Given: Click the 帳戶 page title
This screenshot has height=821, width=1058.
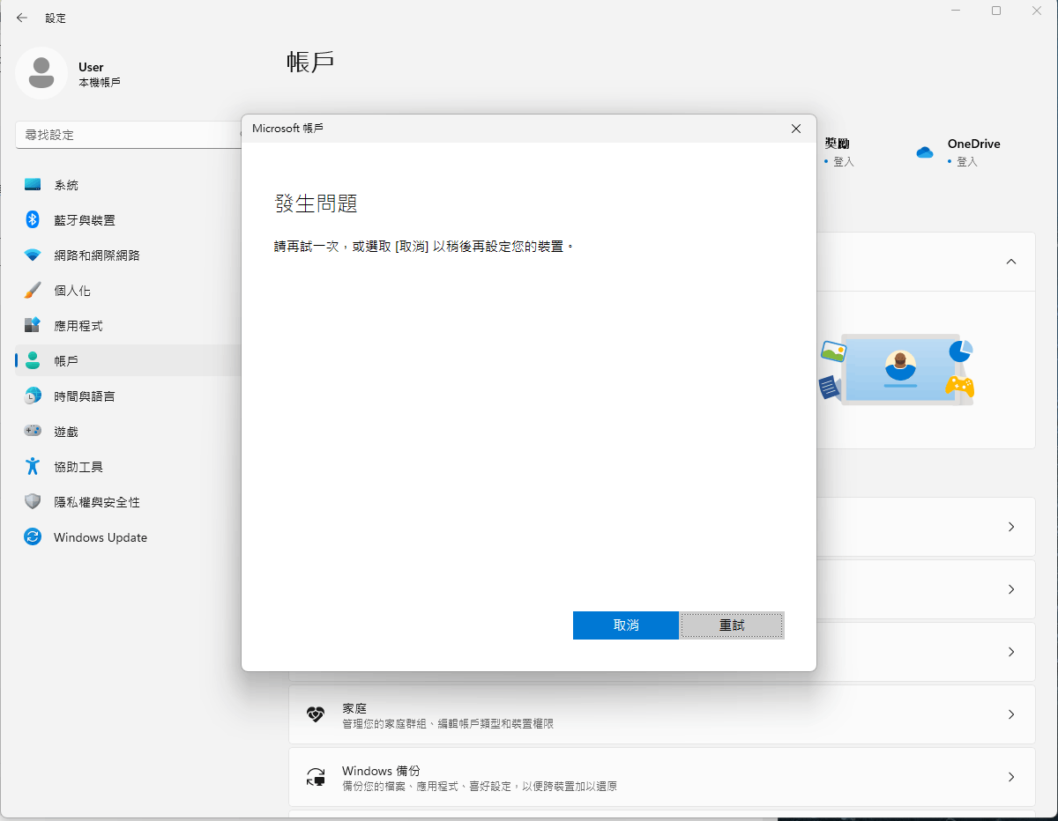Looking at the screenshot, I should pos(310,62).
